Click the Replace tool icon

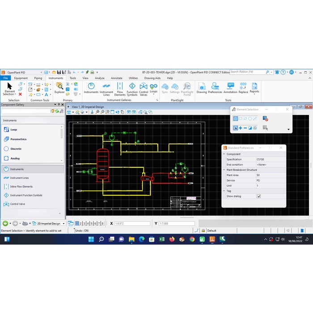point(243,88)
